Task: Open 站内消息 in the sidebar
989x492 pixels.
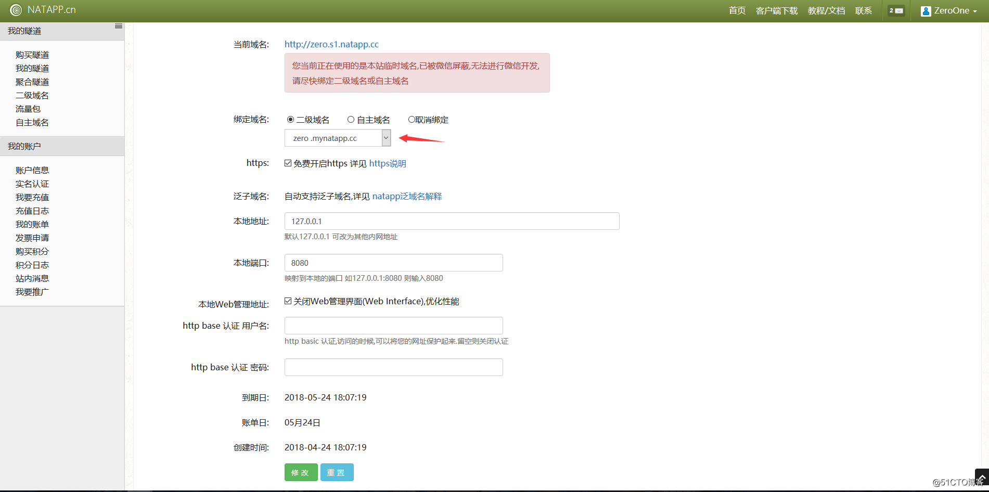Action: (32, 278)
